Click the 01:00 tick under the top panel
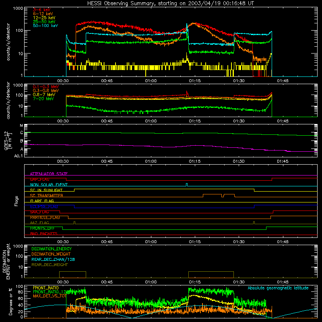Viewport: 322px width, 322px height. pos(151,81)
